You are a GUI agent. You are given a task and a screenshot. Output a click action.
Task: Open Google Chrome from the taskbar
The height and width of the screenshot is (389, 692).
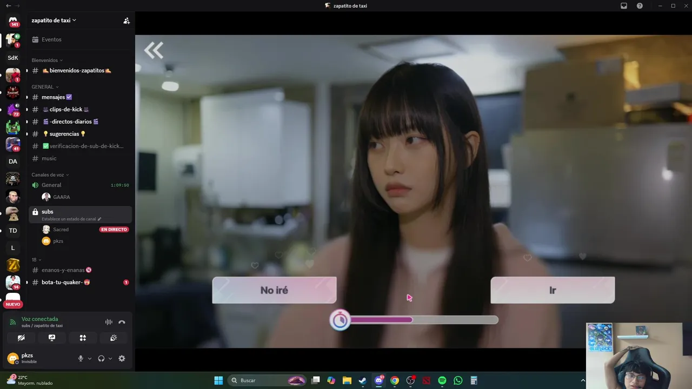tap(395, 380)
